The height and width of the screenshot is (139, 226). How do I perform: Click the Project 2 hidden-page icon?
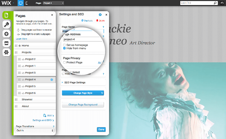[23, 59]
